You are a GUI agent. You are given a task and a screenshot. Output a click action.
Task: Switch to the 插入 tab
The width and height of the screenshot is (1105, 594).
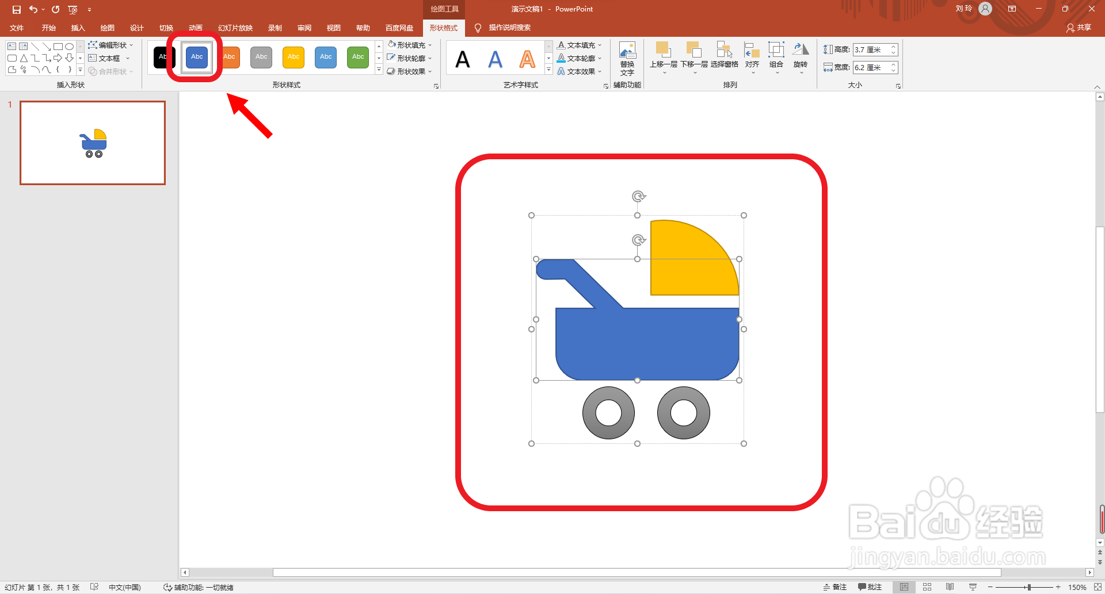pyautogui.click(x=78, y=28)
